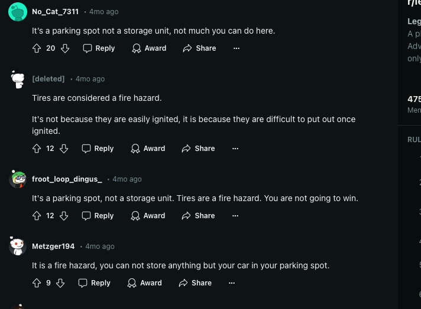Upvote No_Cat_7311's parking spot comment
Viewport: 421px width, 309px height.
point(37,48)
